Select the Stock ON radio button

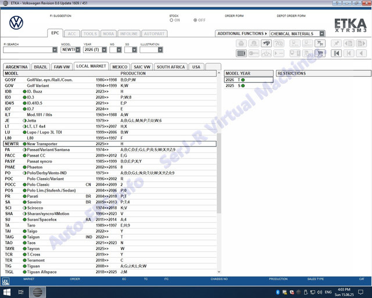pos(171,20)
